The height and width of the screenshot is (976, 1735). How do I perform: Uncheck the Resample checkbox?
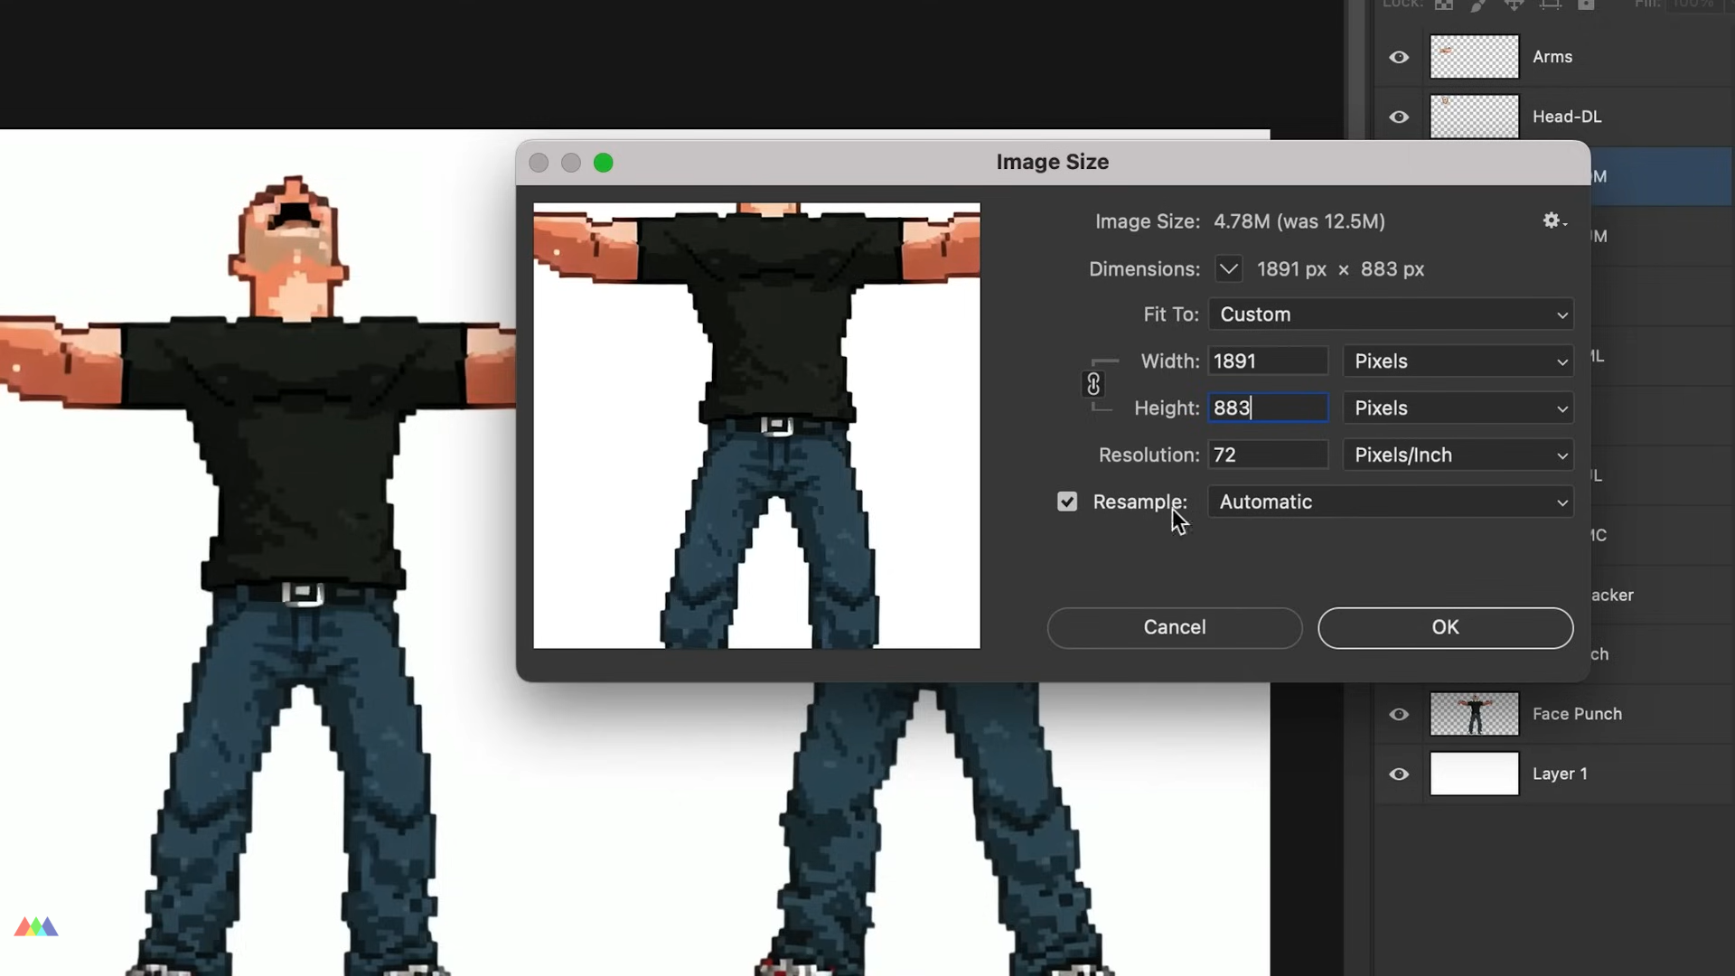(1067, 502)
